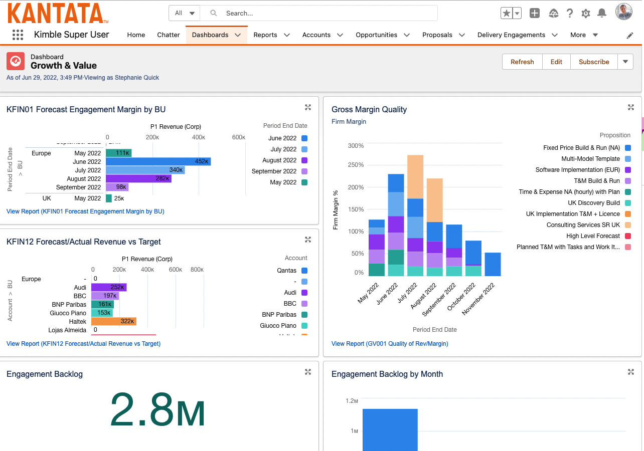
Task: Expand the Engagement Backlog by Month widget
Action: pos(631,372)
